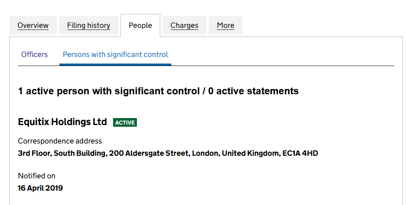Click London in the correspondence address
Image resolution: width=407 pixels, height=205 pixels.
point(205,153)
